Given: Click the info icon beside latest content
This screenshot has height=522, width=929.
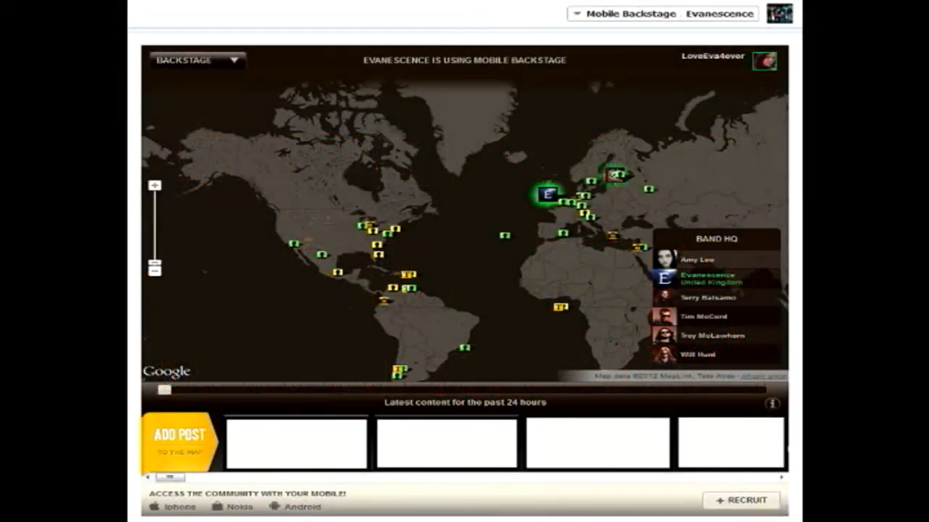Looking at the screenshot, I should [x=772, y=403].
